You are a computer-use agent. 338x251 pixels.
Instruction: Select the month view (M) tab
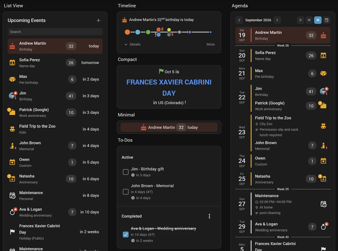pos(318,20)
